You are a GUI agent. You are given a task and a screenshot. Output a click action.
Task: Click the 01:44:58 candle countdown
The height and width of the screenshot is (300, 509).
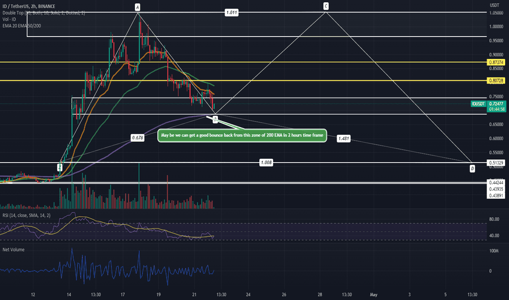[496, 109]
